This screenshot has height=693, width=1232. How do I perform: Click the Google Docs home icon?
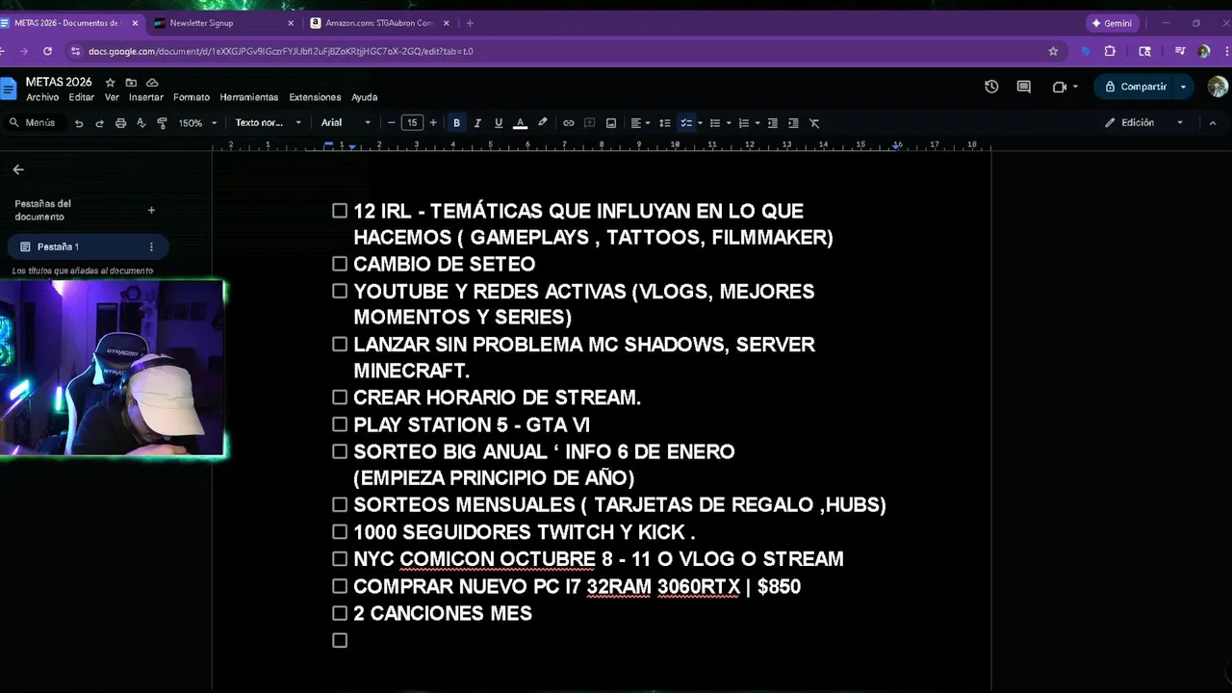click(x=9, y=90)
